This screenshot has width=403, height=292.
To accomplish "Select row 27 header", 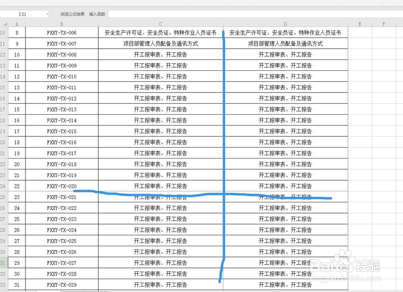I will click(x=3, y=219).
